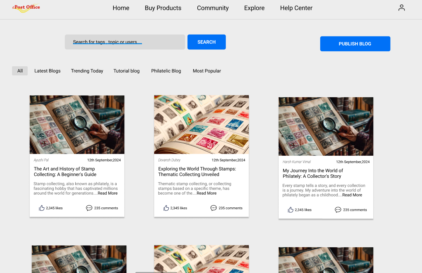The image size is (422, 273).
Task: Select the All filter tab
Action: tap(20, 71)
